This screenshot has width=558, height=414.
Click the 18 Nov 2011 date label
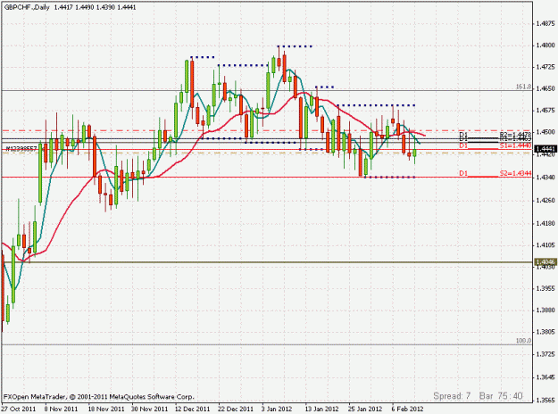105,409
